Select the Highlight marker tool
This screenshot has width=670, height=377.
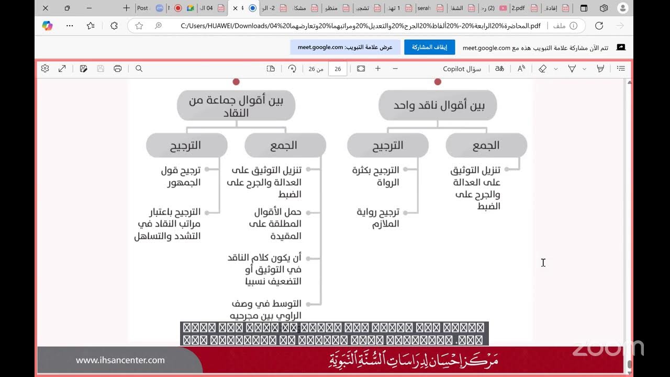tap(600, 69)
